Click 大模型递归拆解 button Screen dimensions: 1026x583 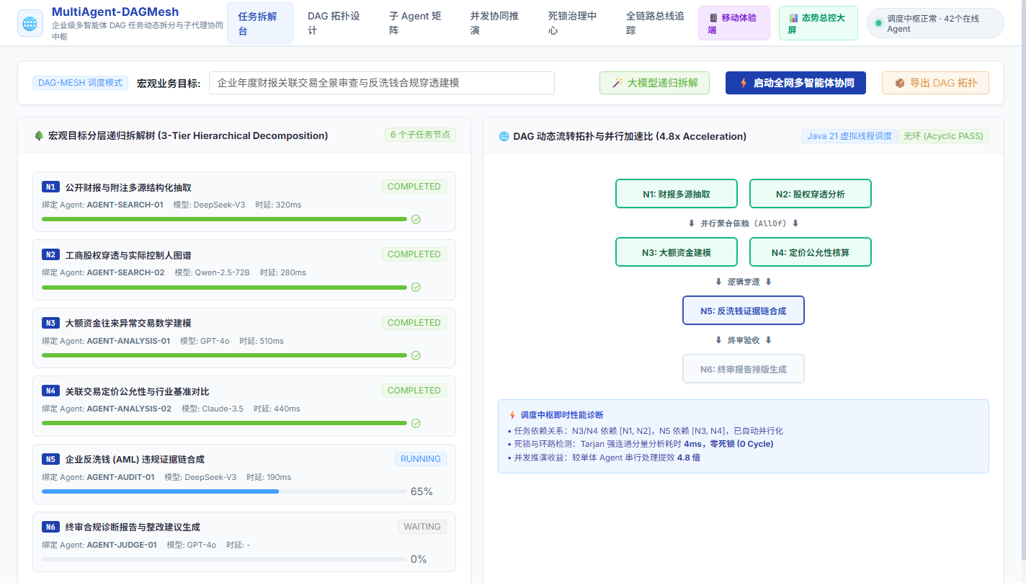(654, 83)
